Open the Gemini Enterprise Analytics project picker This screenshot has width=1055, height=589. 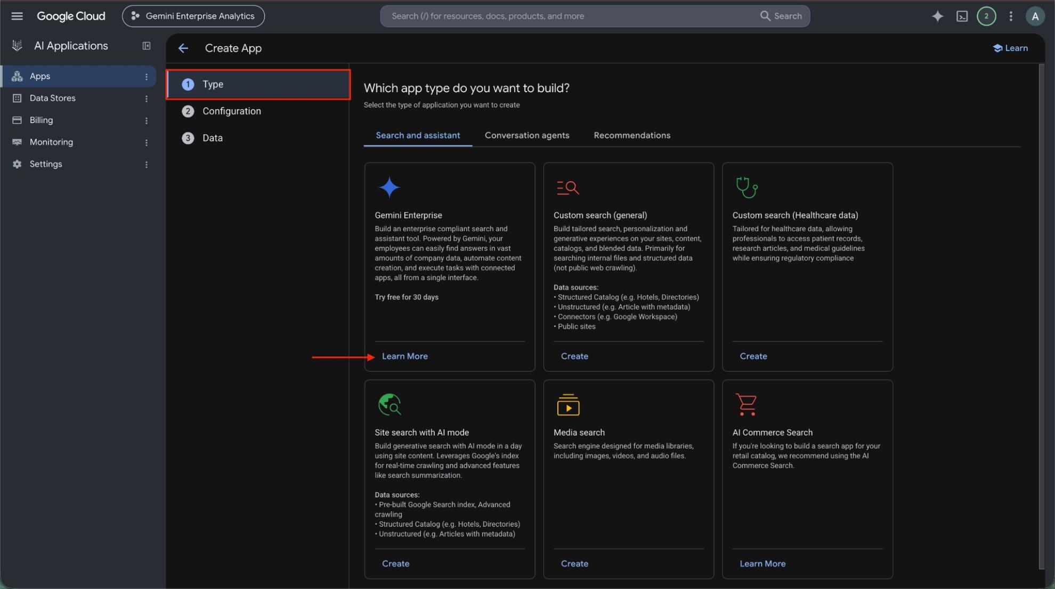193,16
